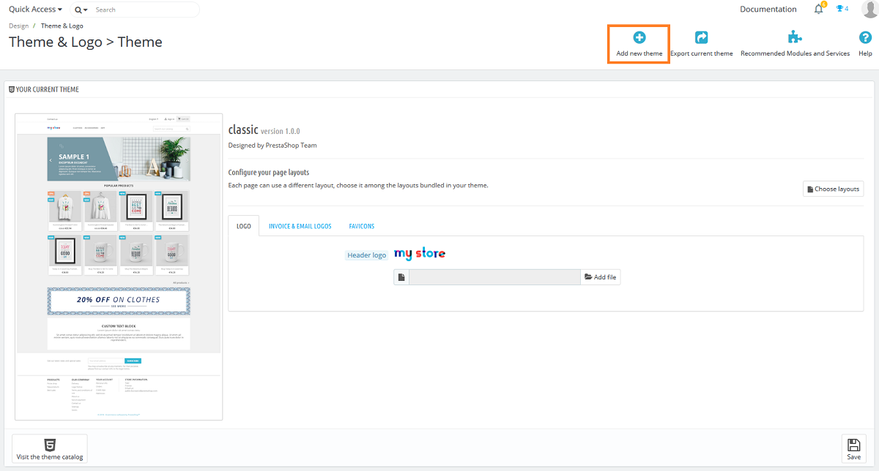Click Choose layouts
This screenshot has height=471, width=879.
tap(833, 188)
